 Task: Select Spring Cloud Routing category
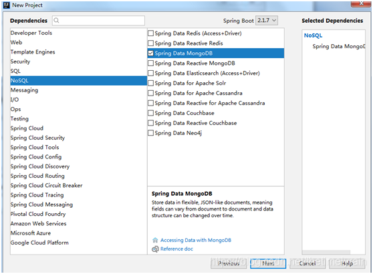click(x=78, y=176)
